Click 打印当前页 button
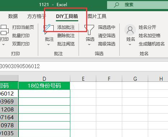Viewport: 168px width, 137px height. 23,27
